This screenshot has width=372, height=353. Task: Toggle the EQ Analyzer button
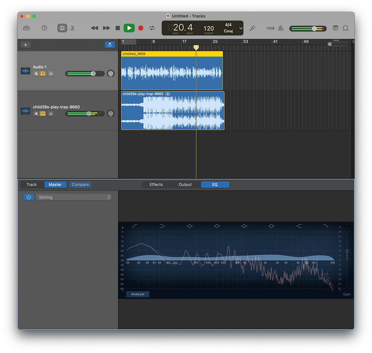pyautogui.click(x=138, y=294)
